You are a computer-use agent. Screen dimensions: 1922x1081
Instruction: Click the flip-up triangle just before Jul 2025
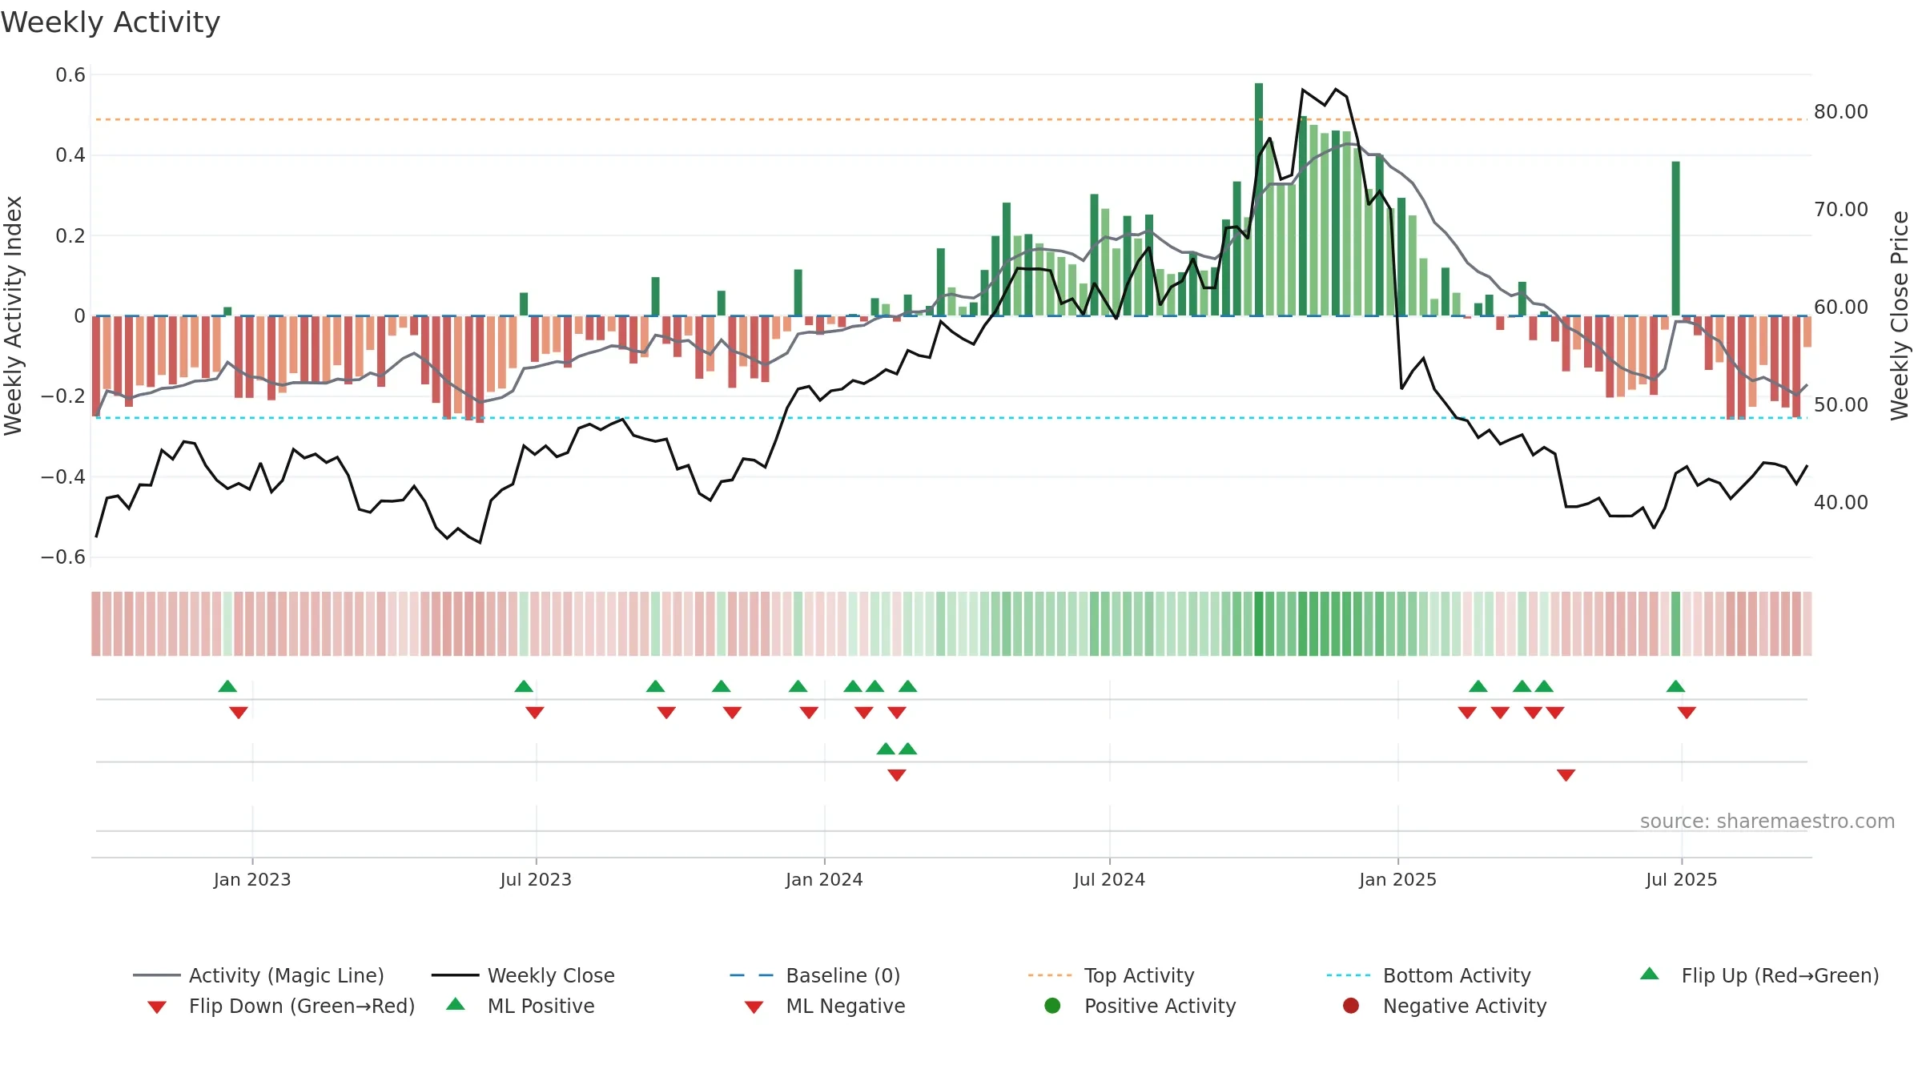coord(1675,686)
